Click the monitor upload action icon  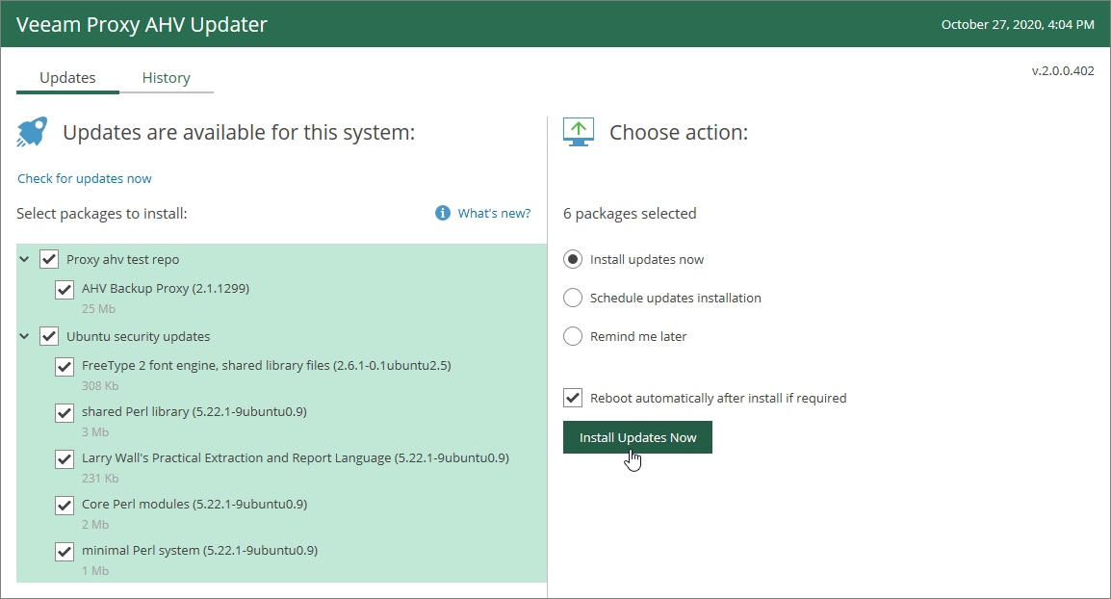579,132
